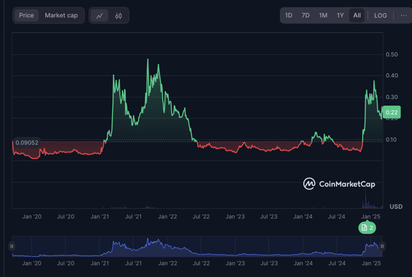
Task: Open the ellipsis more options menu
Action: click(x=403, y=15)
